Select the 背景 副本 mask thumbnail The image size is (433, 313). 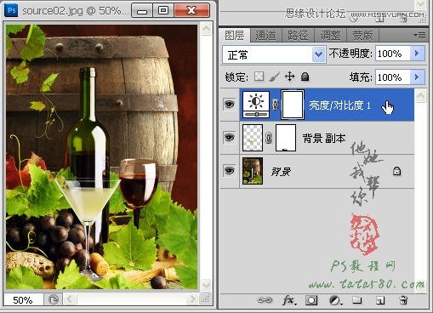pyautogui.click(x=286, y=138)
